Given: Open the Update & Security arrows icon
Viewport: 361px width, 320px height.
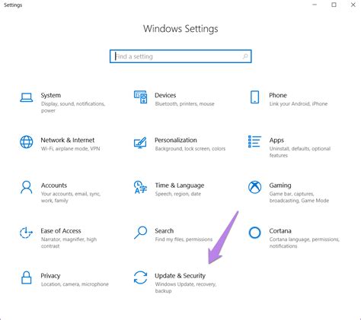Looking at the screenshot, I should pos(140,277).
